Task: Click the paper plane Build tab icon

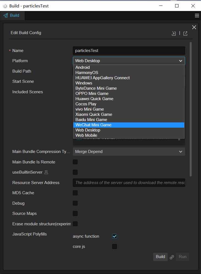Action: (6, 16)
